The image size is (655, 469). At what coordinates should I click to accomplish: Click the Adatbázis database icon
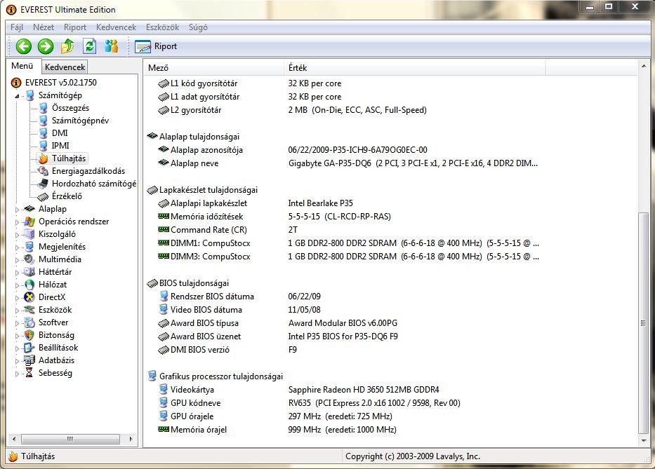(x=29, y=360)
